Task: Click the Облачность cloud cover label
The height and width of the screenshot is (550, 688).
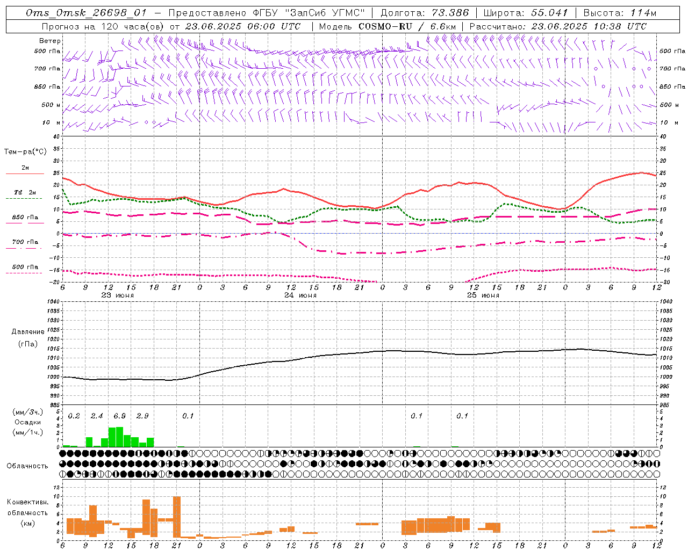Action: [x=27, y=466]
